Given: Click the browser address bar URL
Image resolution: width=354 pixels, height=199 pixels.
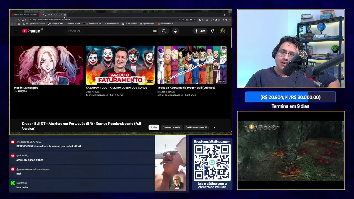Looking at the screenshot, I should click(51, 20).
